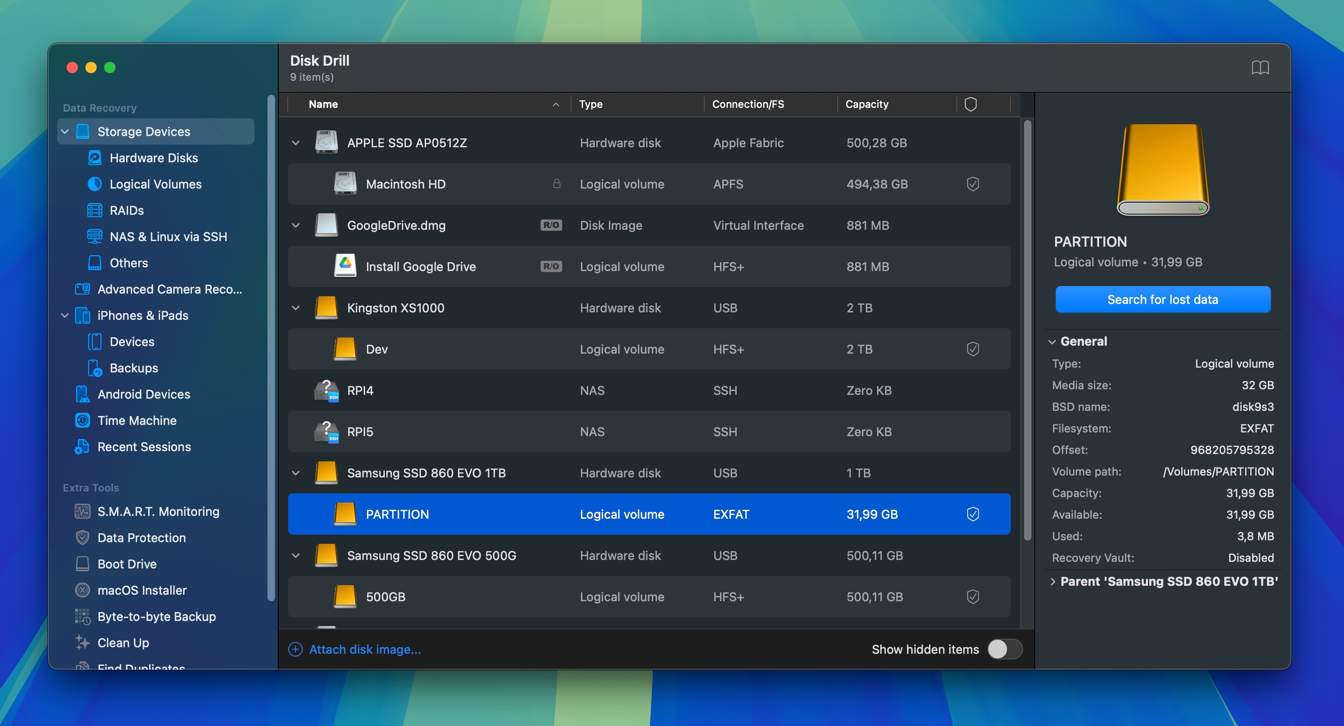
Task: Sort by the Name column header
Action: (x=323, y=104)
